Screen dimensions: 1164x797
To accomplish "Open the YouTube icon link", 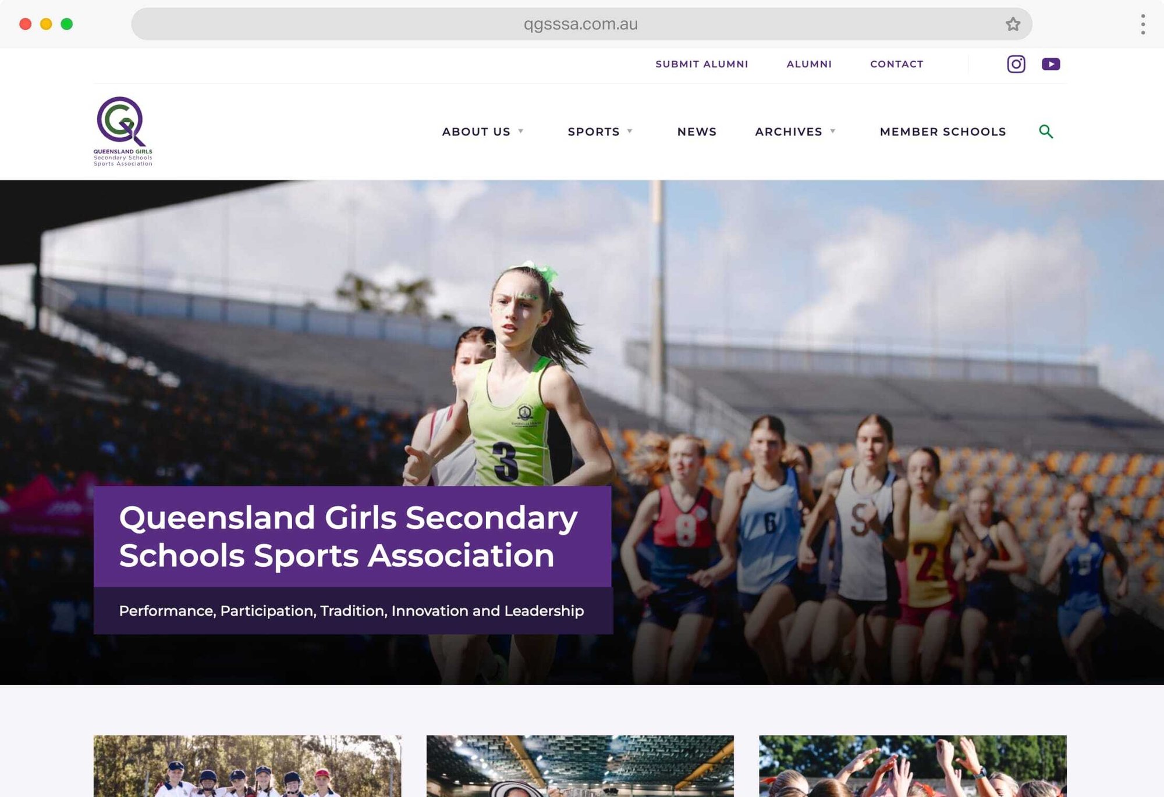I will coord(1051,64).
